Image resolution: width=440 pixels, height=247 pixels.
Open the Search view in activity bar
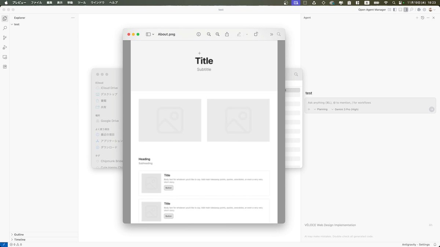click(x=5, y=28)
